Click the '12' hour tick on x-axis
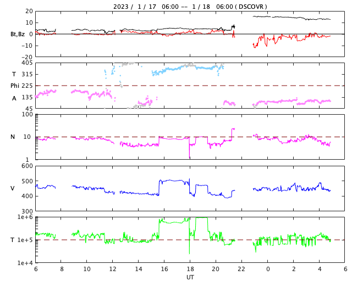This screenshot has height=281, width=352. pyautogui.click(x=113, y=269)
